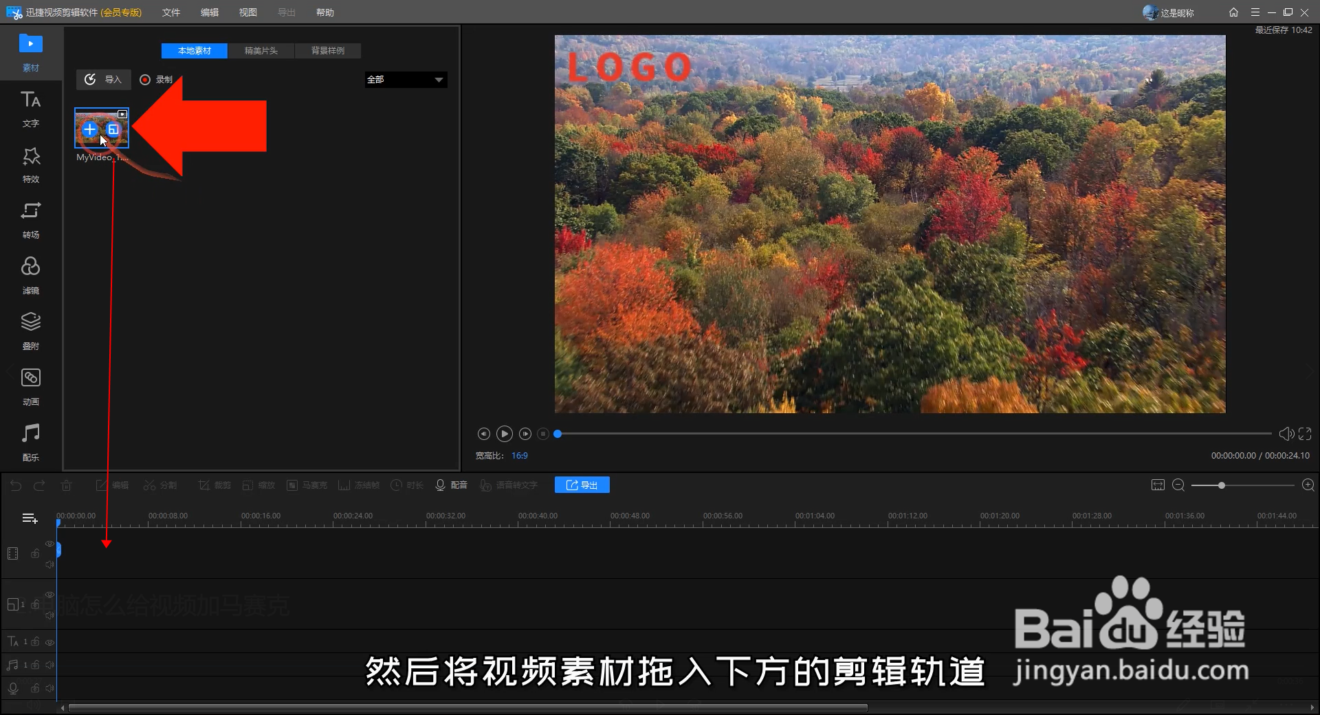Viewport: 1320px width, 715px height.
Task: Click the undo arrow in the timeline toolbar
Action: click(x=16, y=485)
